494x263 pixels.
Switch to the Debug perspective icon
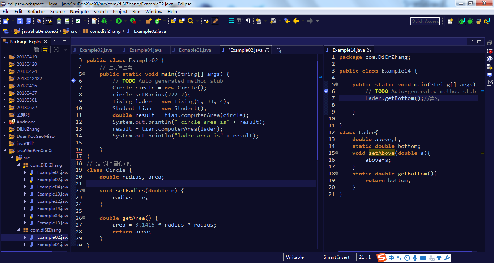tap(470, 21)
